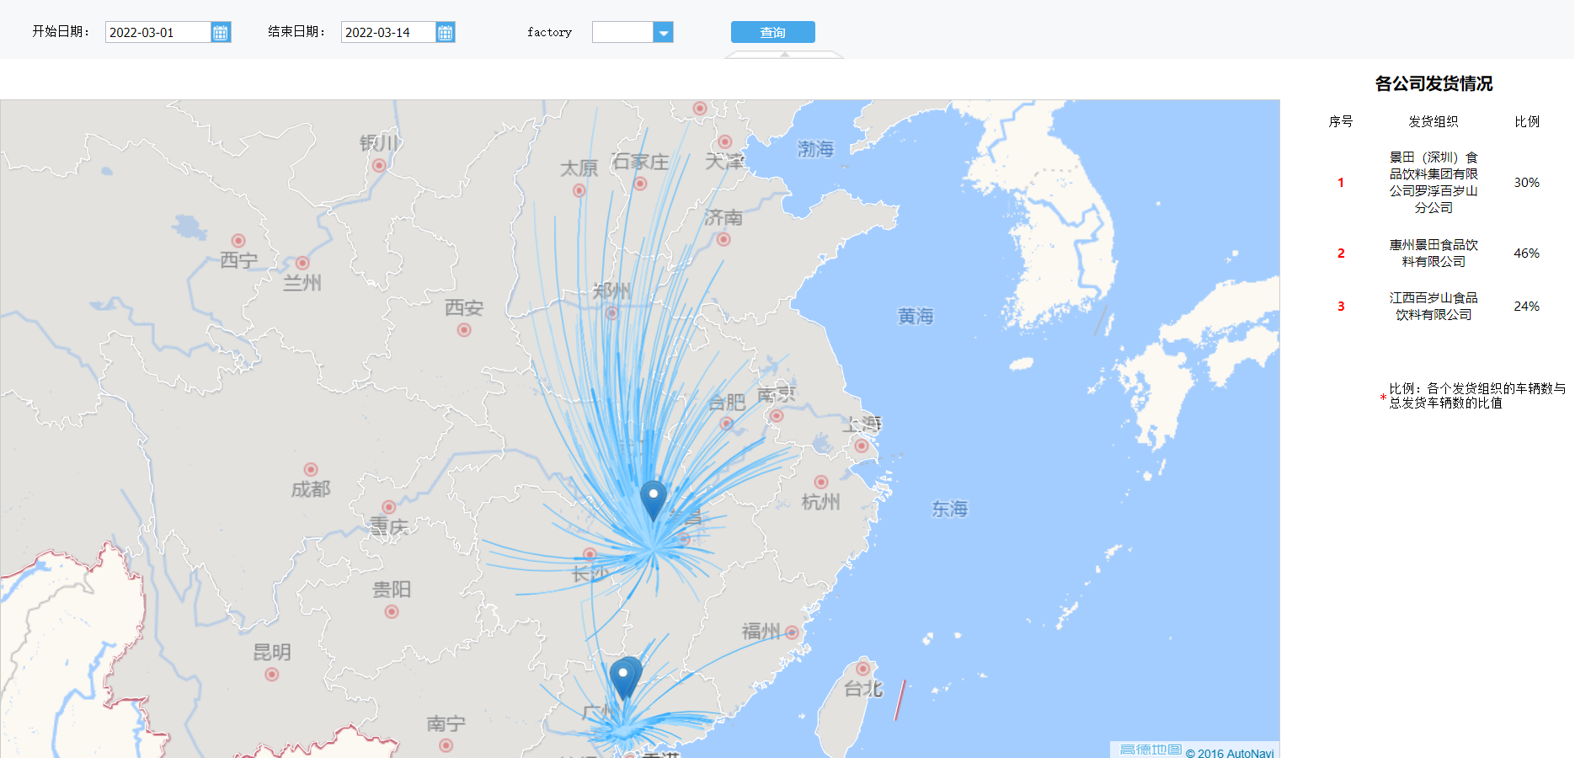Click the 上海 city marker

point(862,446)
